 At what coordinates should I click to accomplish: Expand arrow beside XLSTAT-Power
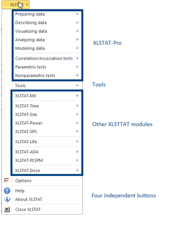(x=77, y=123)
